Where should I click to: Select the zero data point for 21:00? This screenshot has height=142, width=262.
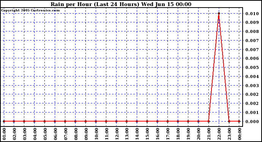[208, 121]
